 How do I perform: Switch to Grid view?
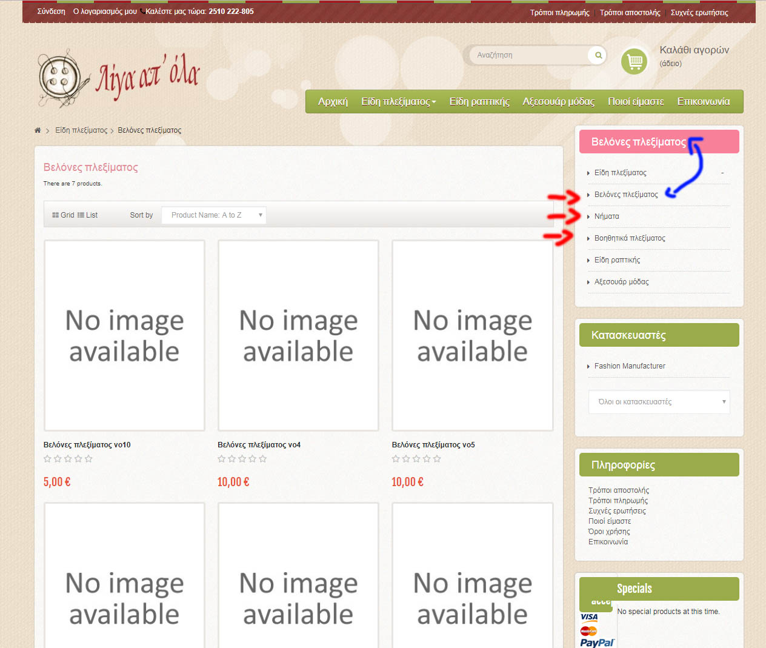tap(63, 215)
